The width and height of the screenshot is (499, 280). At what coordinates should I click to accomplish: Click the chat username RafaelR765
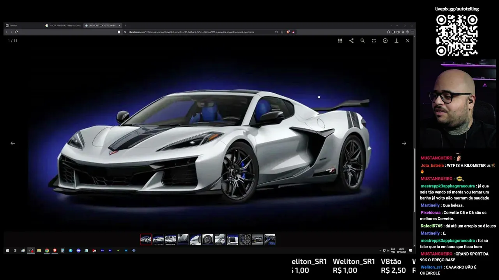pos(432,226)
